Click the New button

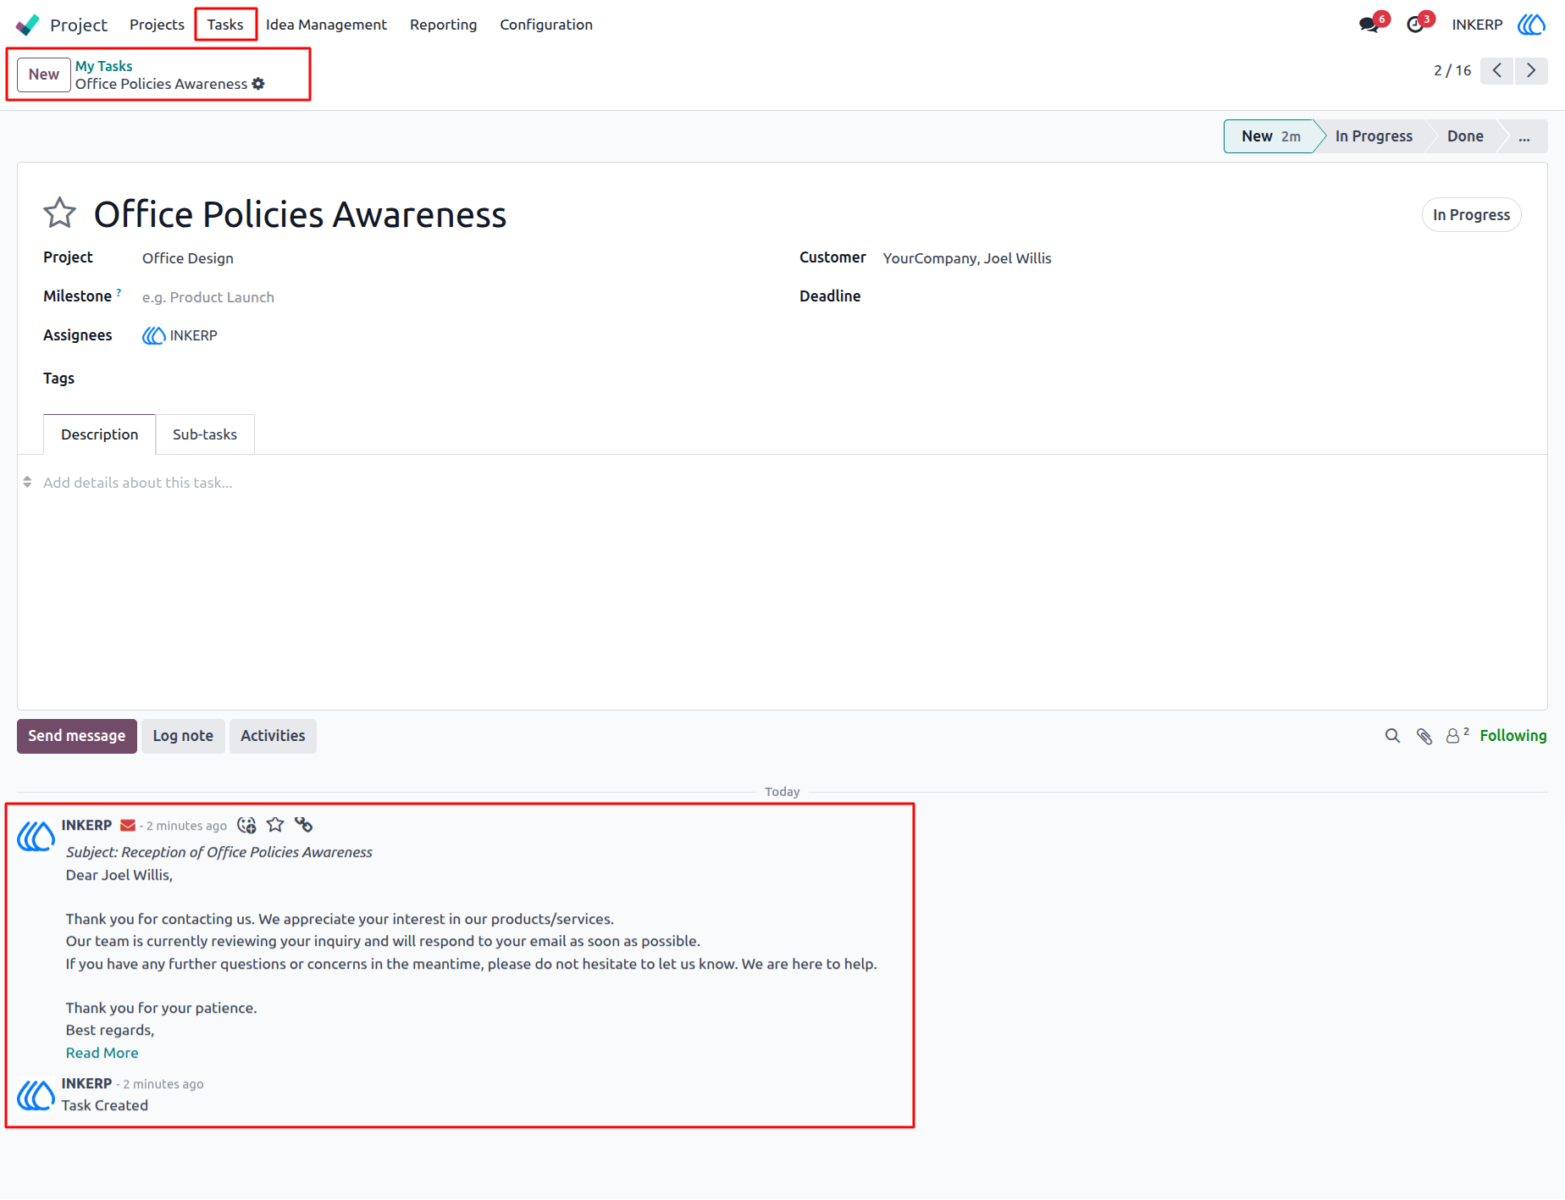(44, 75)
